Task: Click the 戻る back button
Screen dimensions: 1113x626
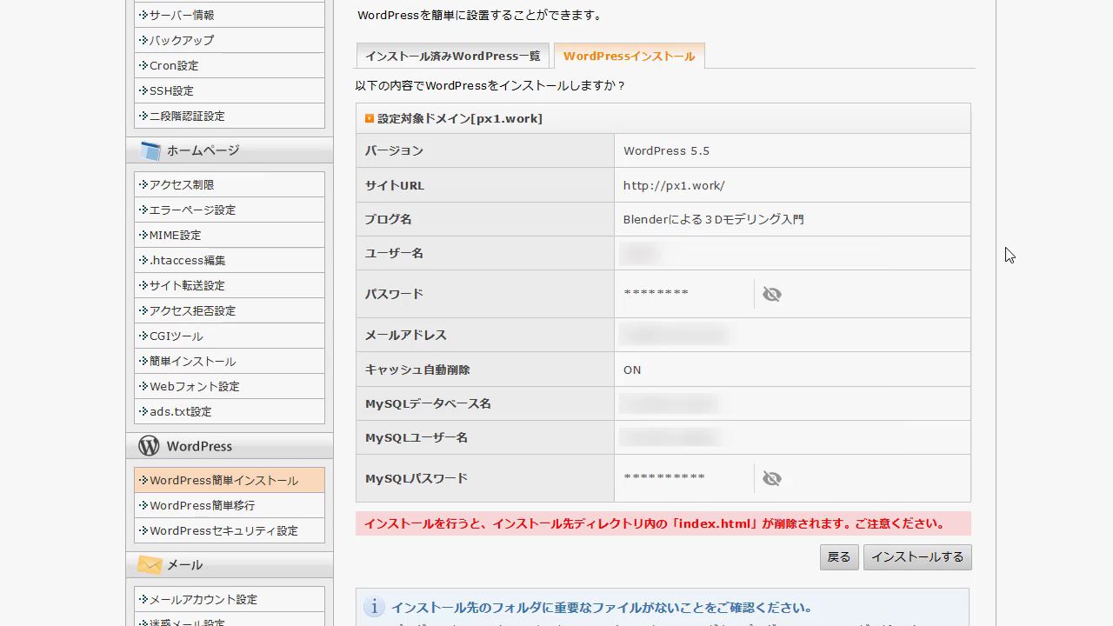Action: [838, 557]
